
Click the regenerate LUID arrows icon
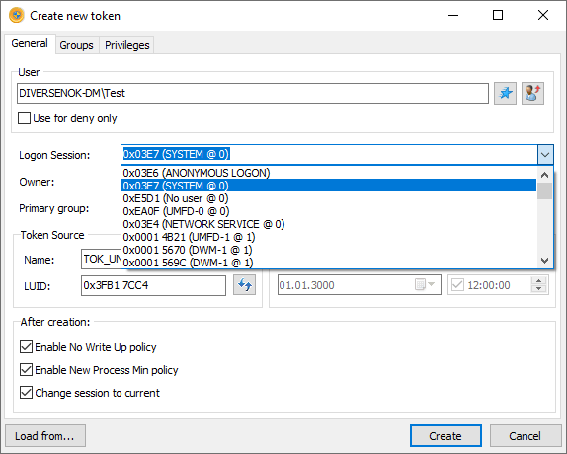[244, 285]
